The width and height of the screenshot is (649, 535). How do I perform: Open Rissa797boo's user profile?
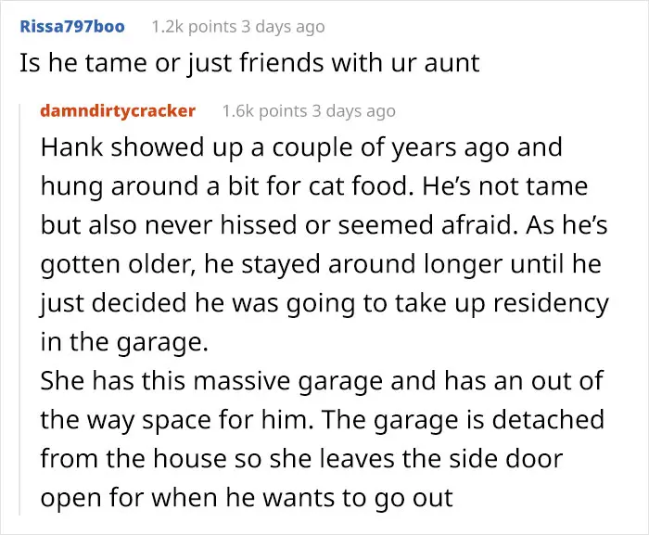[x=71, y=26]
